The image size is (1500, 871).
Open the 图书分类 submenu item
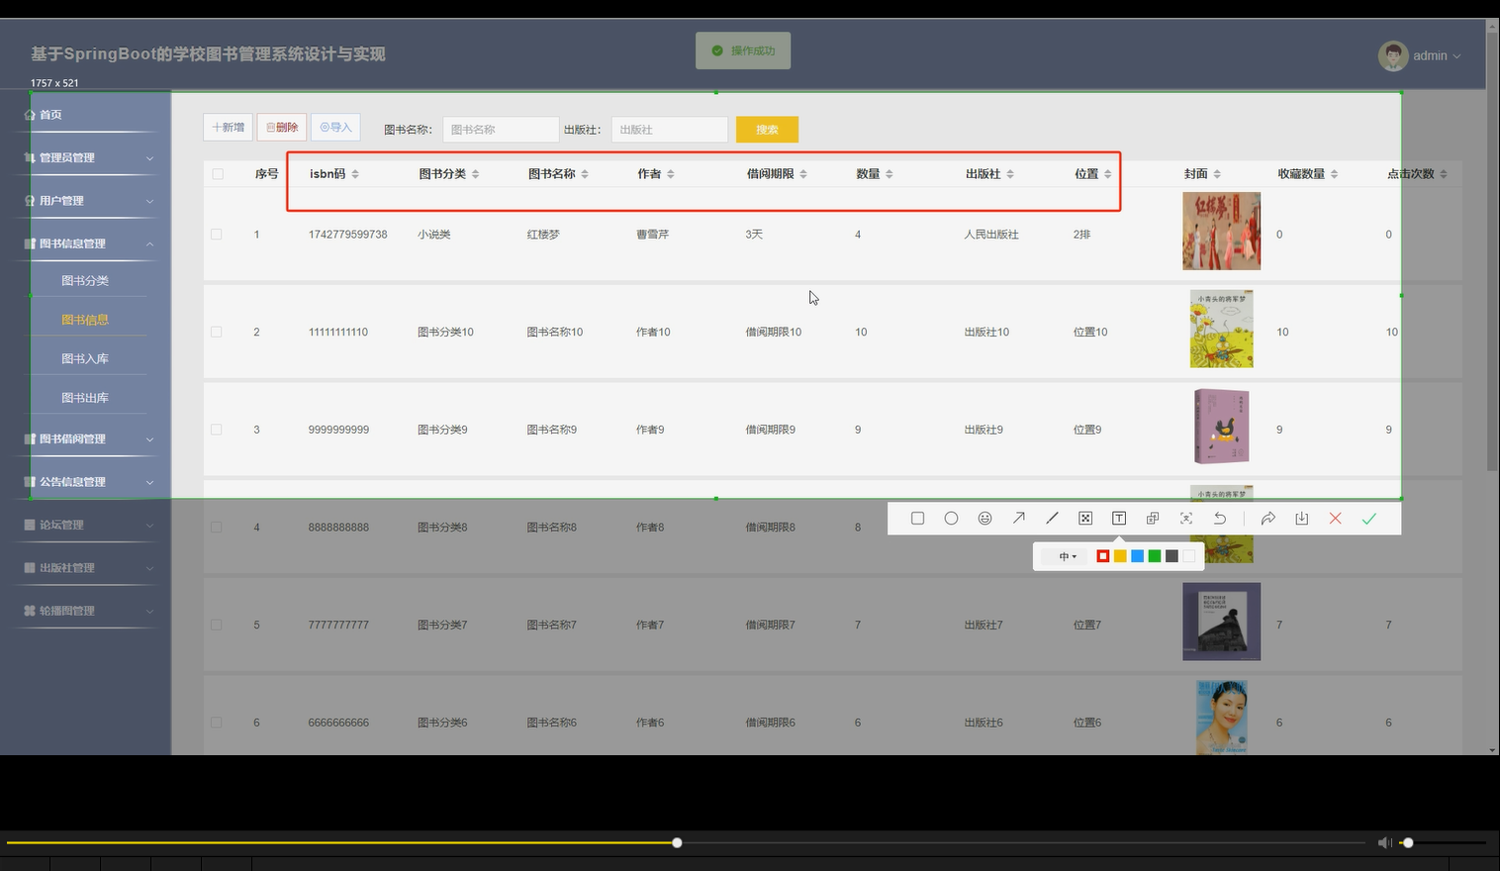coord(85,281)
